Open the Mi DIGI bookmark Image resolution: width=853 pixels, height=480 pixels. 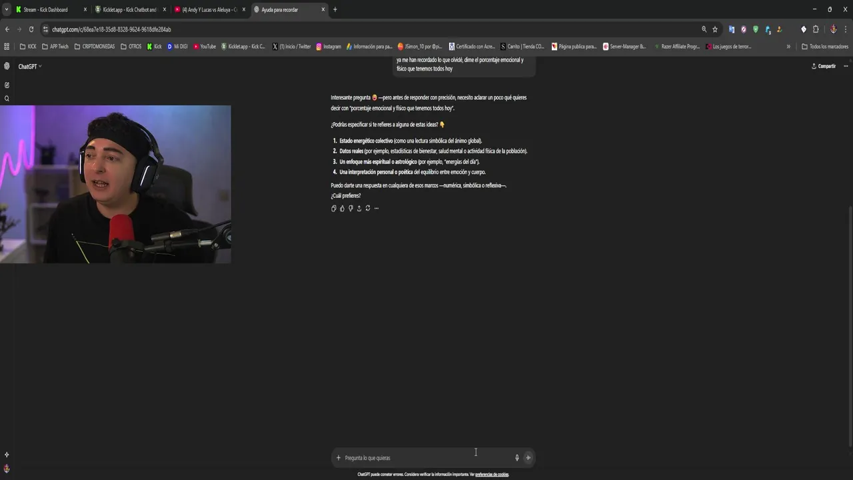(177, 47)
